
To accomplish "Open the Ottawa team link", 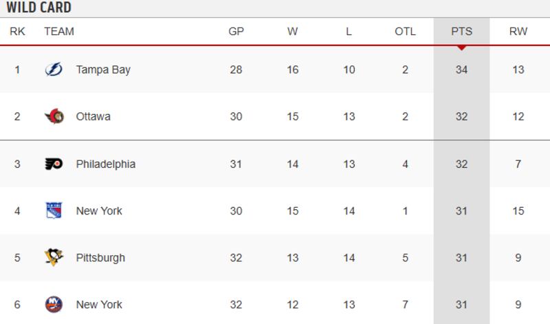I will point(93,116).
